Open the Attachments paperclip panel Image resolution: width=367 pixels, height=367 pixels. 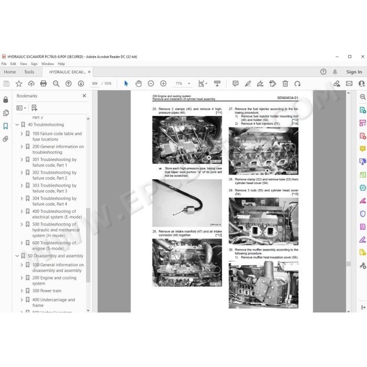coord(6,139)
